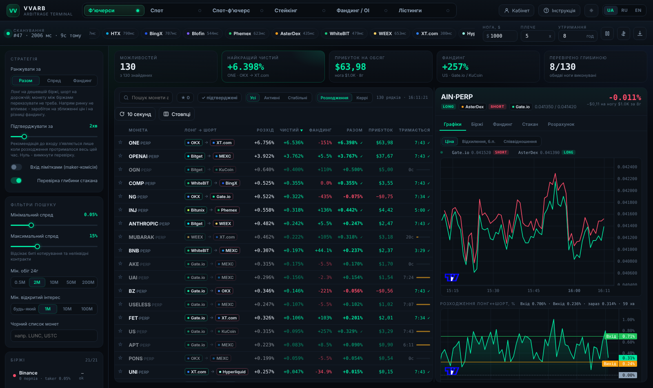
Task: Star the BNB PERP row
Action: pyautogui.click(x=120, y=250)
